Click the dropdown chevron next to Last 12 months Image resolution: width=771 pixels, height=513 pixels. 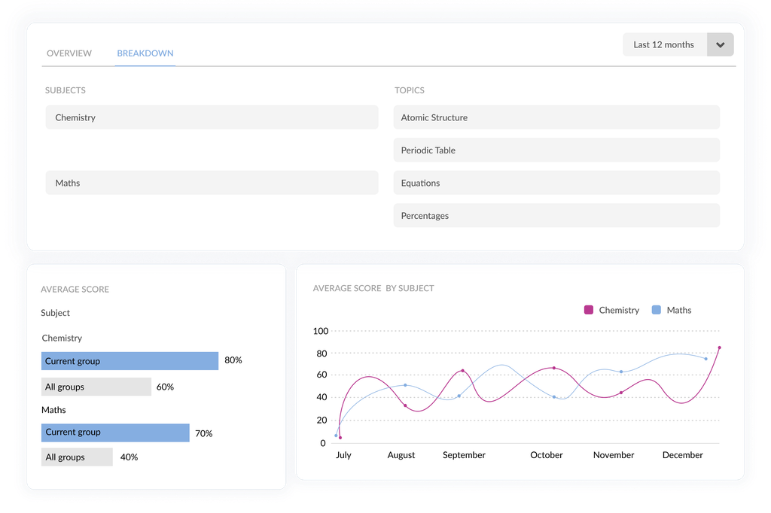tap(721, 44)
